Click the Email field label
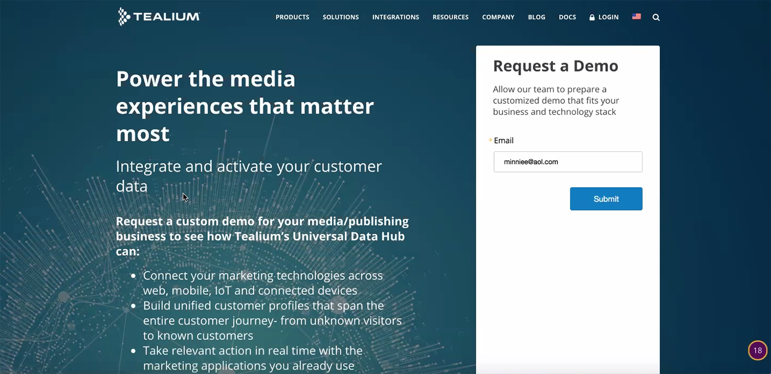Screen dimensions: 771x374 [x=503, y=140]
